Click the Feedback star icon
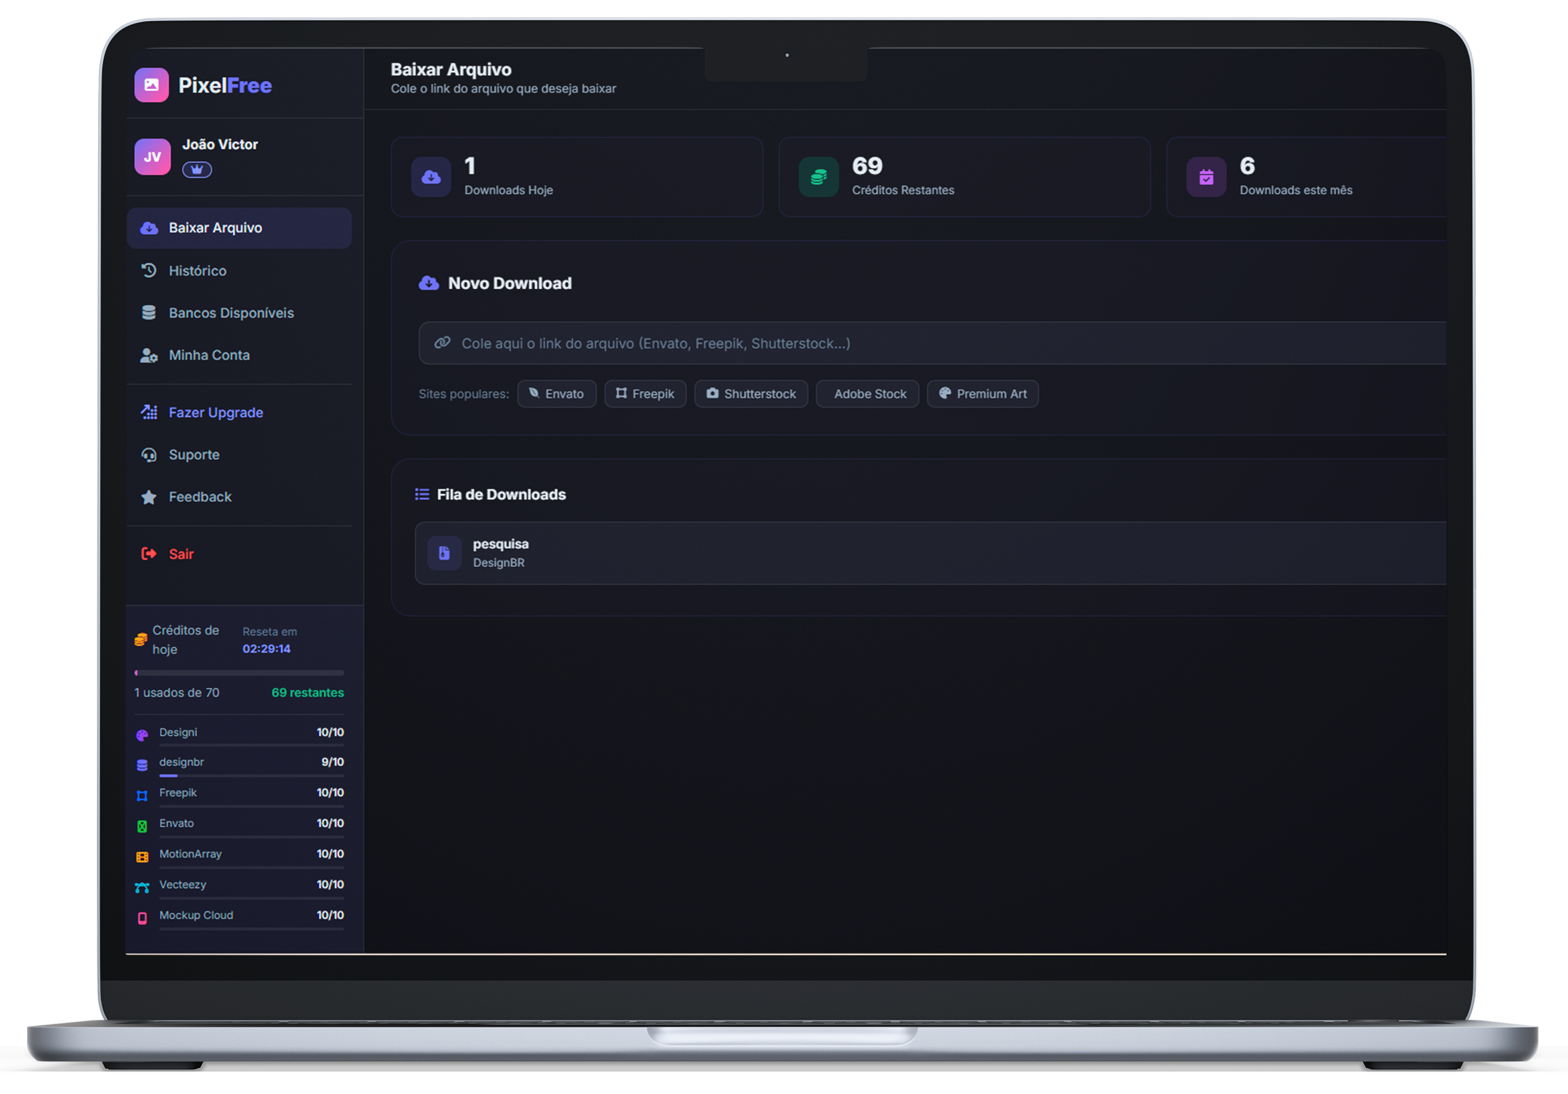The image size is (1568, 1094). 149,497
